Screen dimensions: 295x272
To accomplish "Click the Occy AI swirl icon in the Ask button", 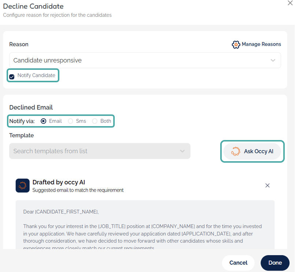I will click(x=236, y=151).
